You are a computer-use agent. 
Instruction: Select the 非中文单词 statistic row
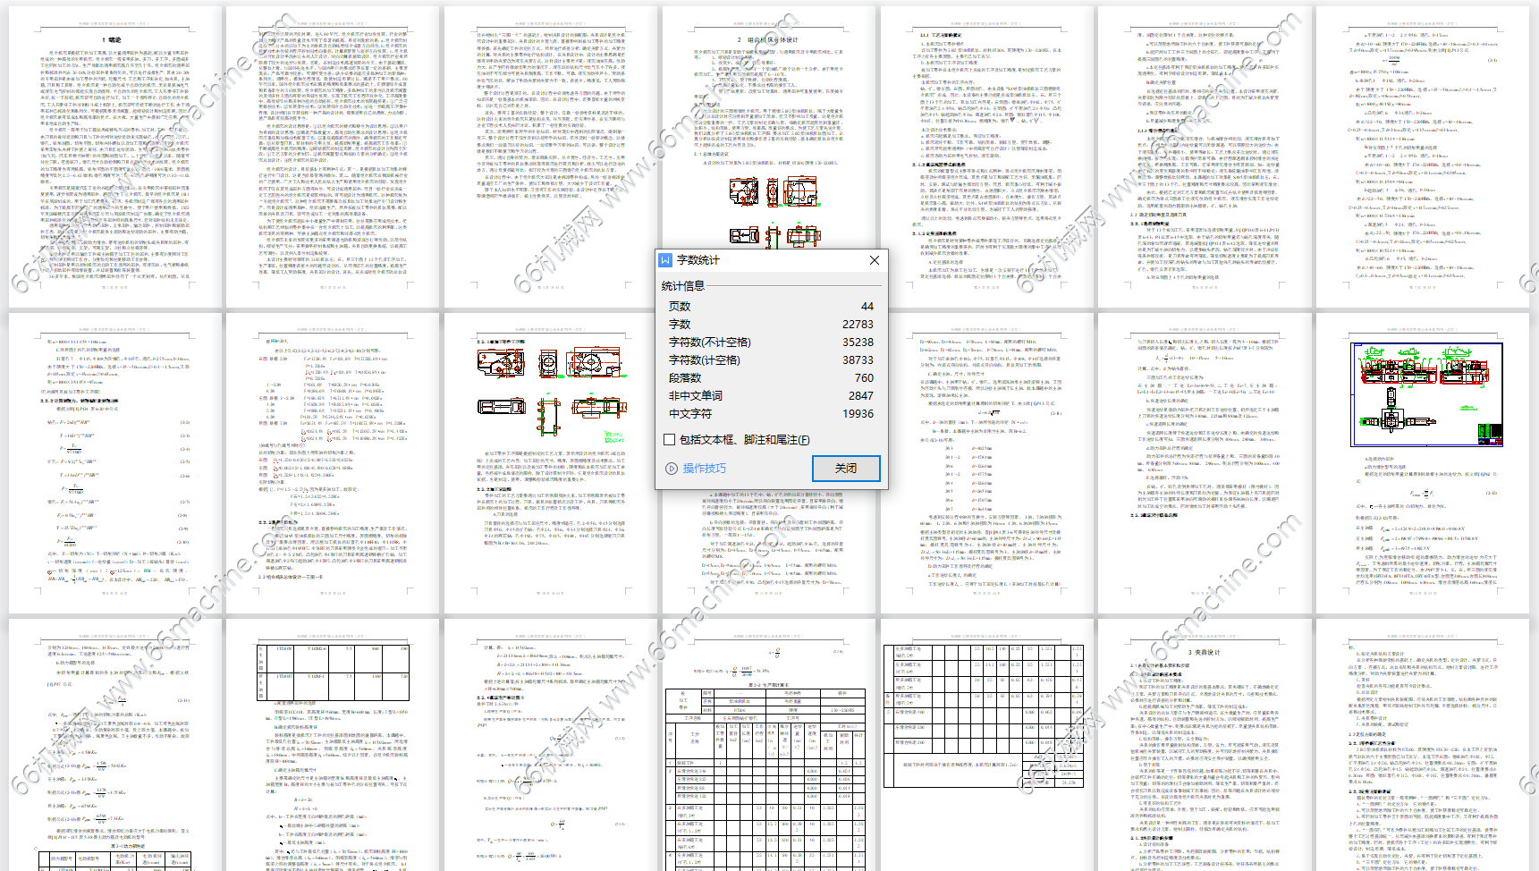tap(770, 396)
